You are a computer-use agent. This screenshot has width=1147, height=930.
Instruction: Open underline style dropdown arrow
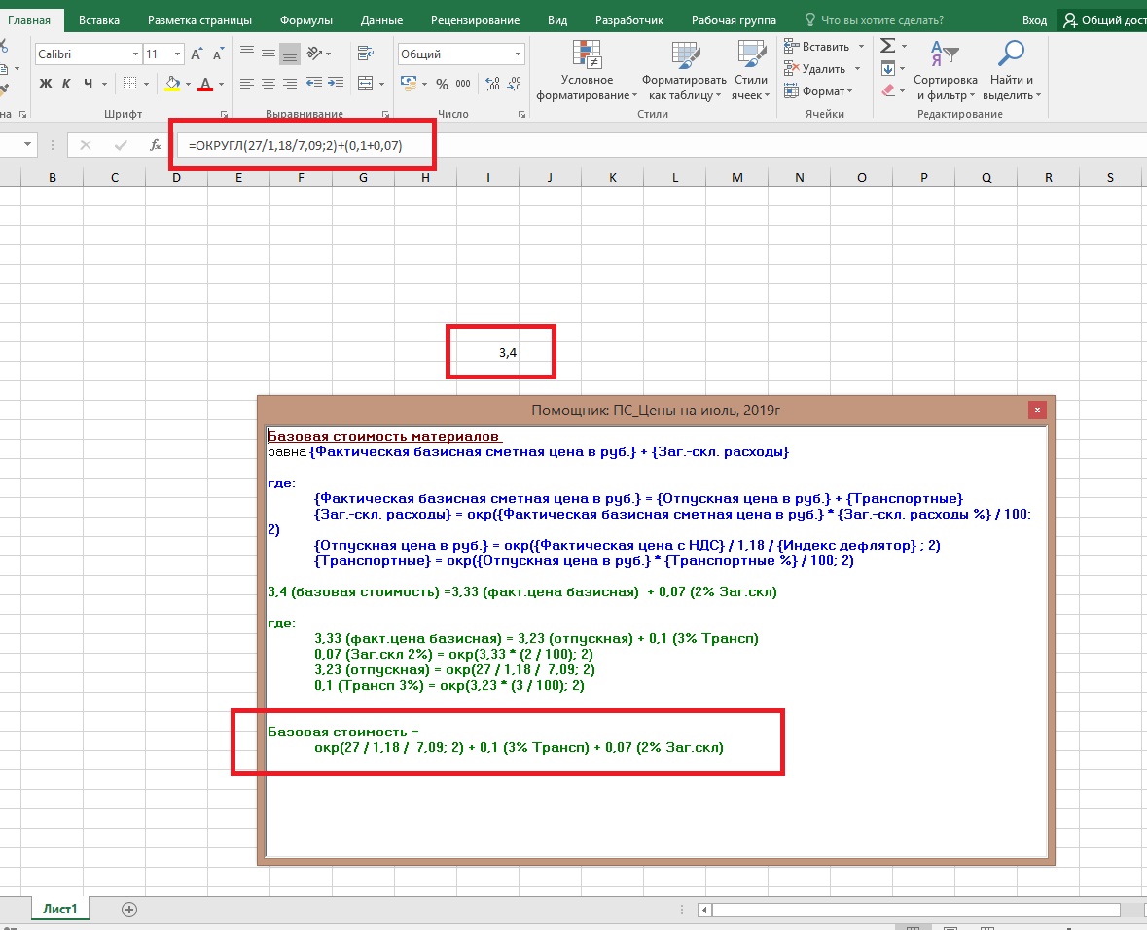tap(105, 84)
